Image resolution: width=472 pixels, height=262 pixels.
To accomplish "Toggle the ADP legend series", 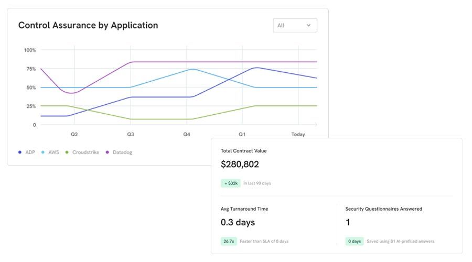I will 27,152.
